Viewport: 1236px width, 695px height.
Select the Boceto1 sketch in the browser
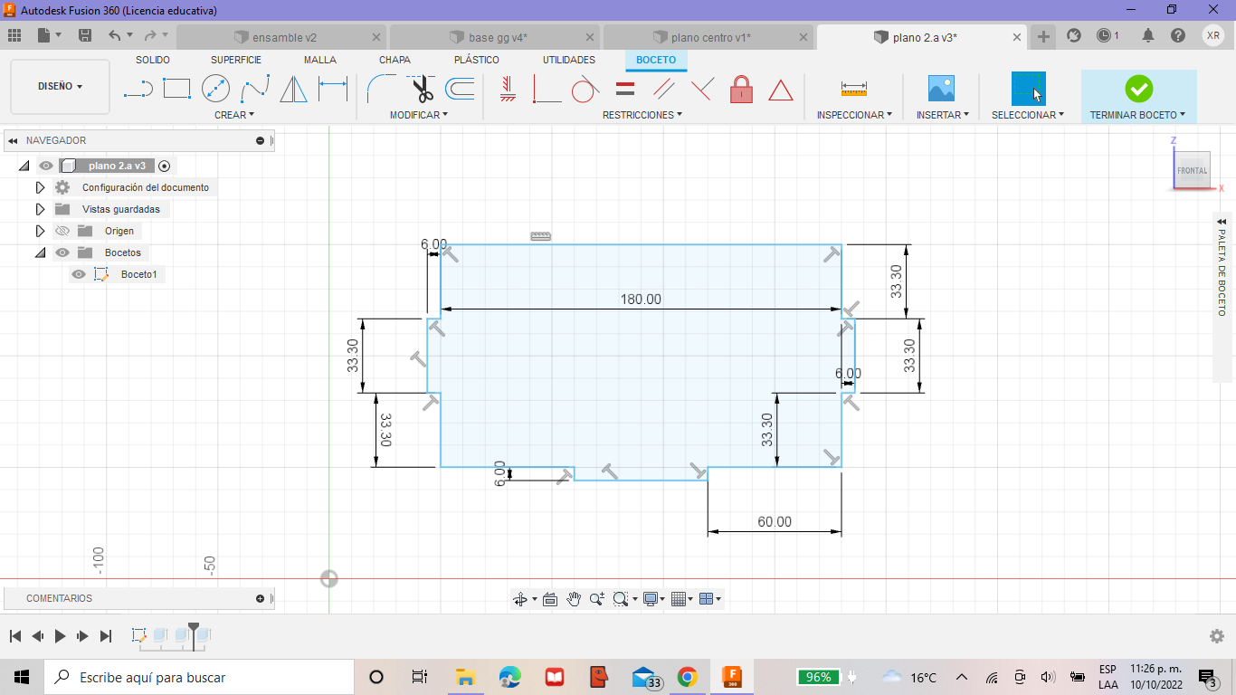tap(138, 274)
